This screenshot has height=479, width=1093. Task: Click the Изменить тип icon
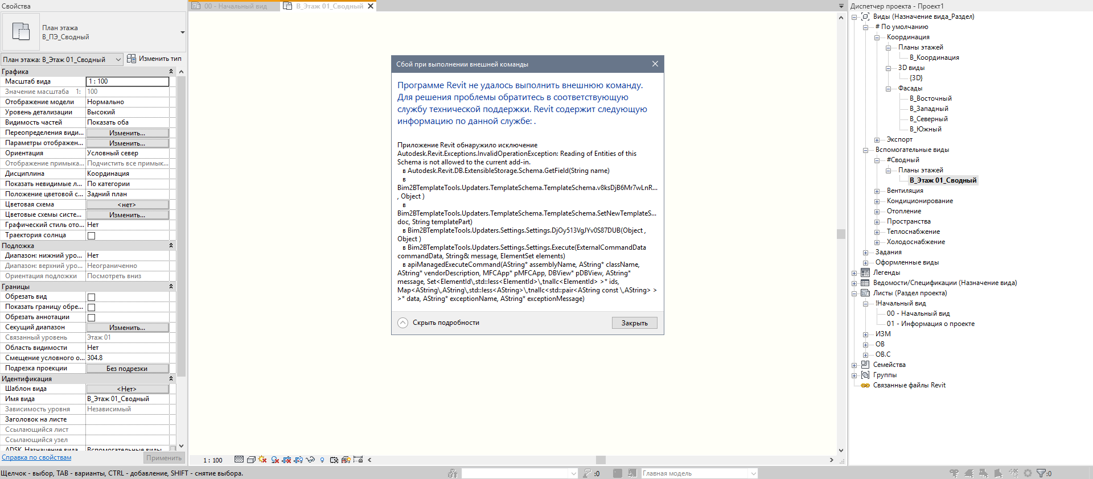pyautogui.click(x=132, y=59)
